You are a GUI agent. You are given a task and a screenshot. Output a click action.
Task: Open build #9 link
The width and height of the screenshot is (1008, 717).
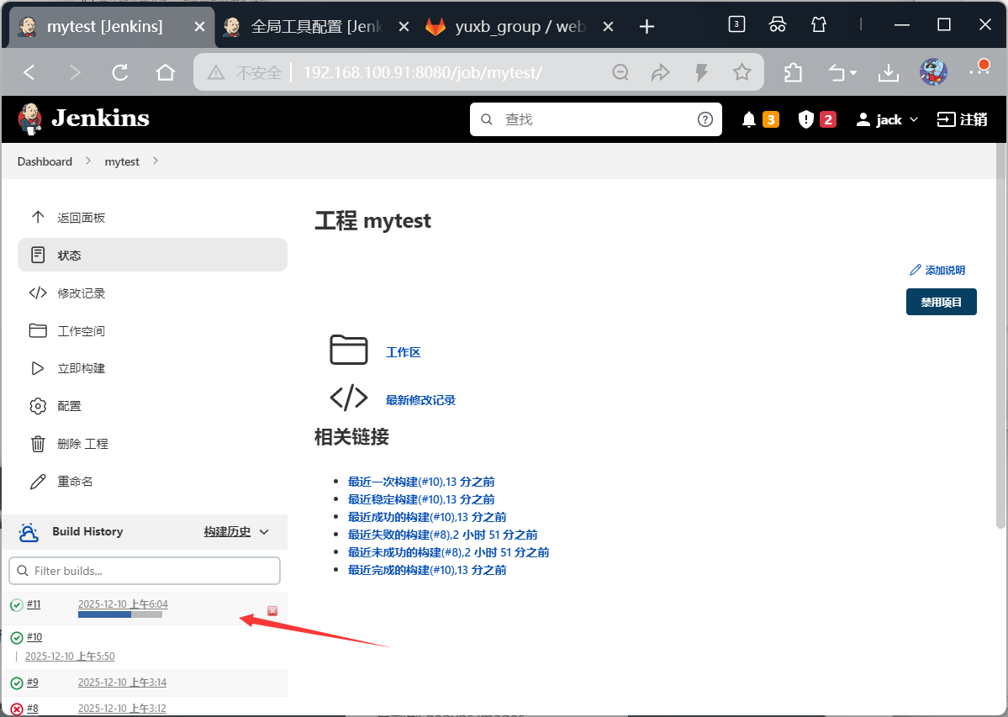tap(33, 683)
